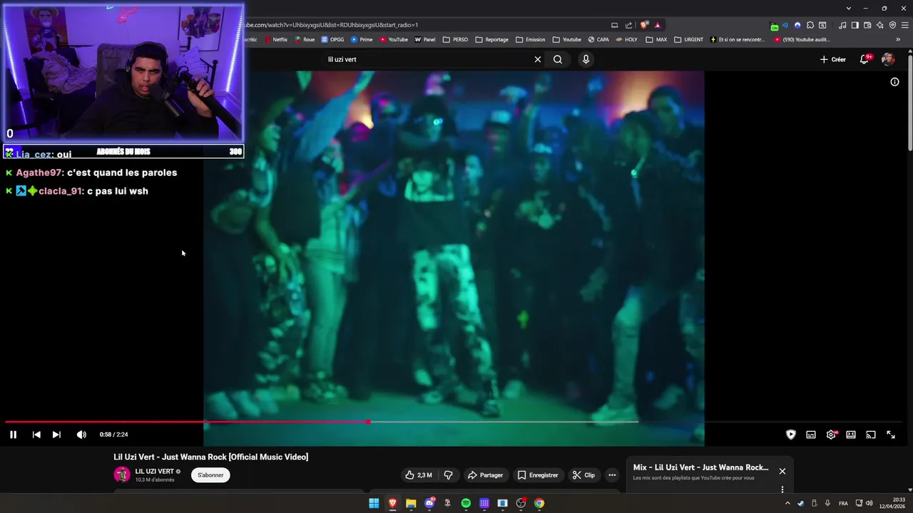Click the shield icon in player controls

791,435
